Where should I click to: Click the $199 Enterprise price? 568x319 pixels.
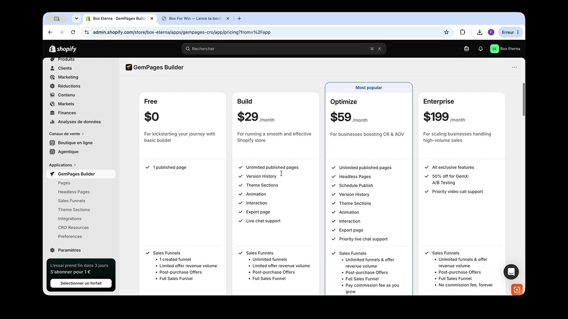click(x=436, y=117)
